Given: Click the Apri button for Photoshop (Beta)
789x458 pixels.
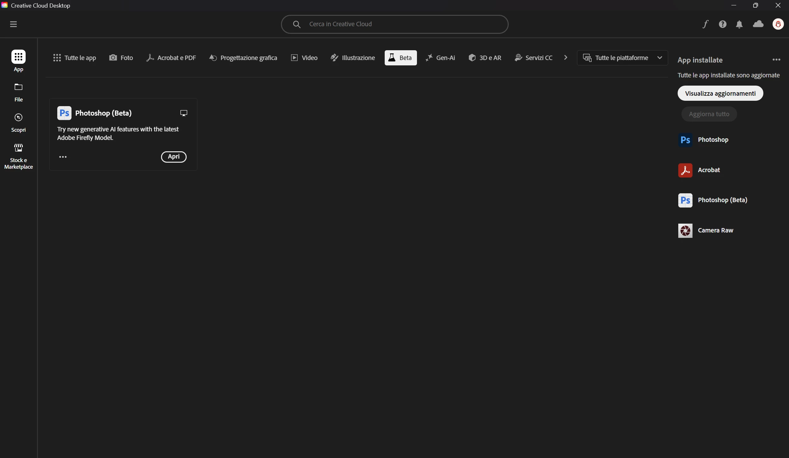Looking at the screenshot, I should 174,157.
